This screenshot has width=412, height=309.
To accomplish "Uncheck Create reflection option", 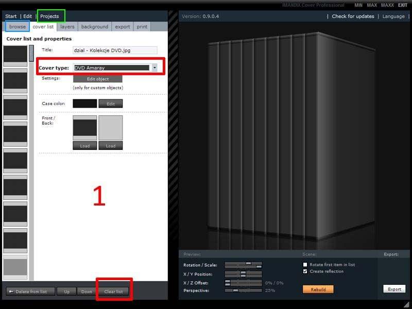I will 305,271.
